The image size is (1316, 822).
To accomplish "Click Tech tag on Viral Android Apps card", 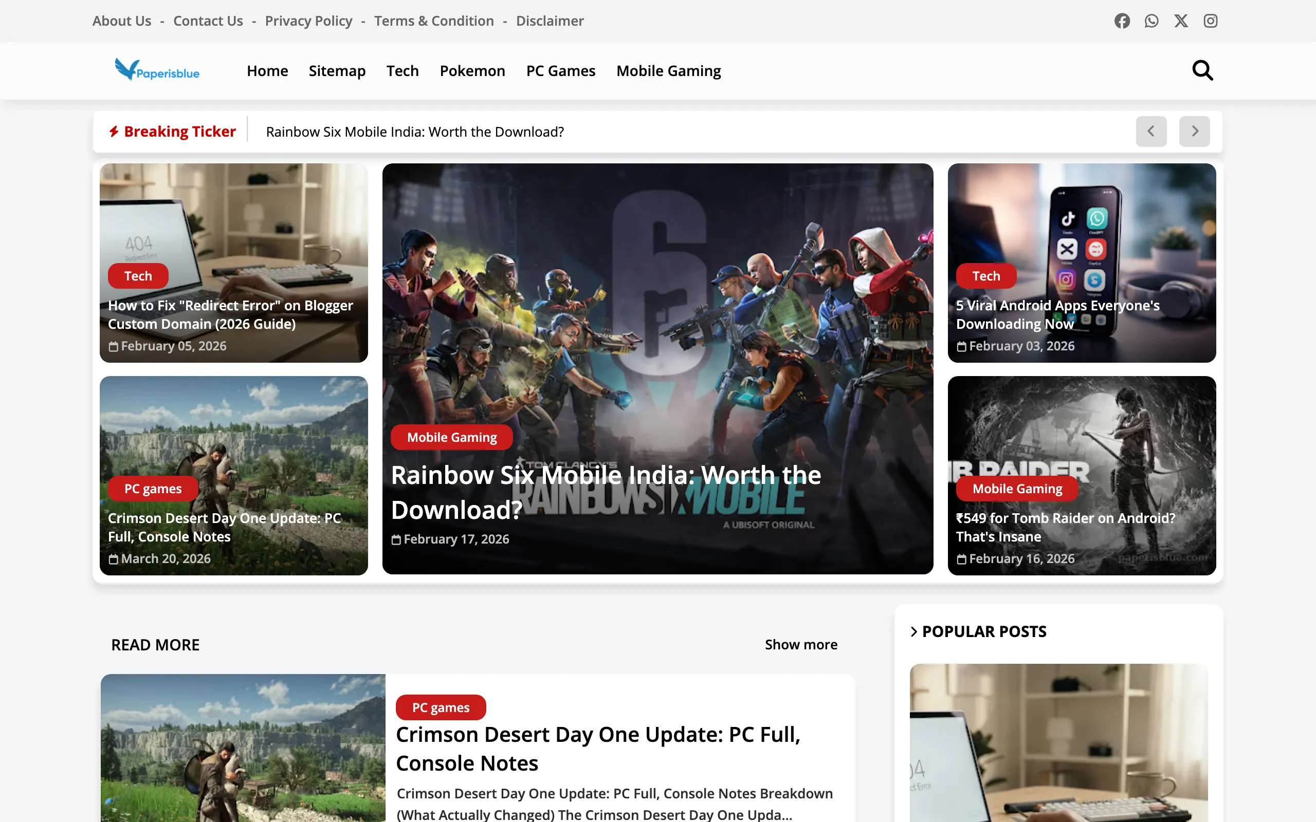I will click(986, 276).
